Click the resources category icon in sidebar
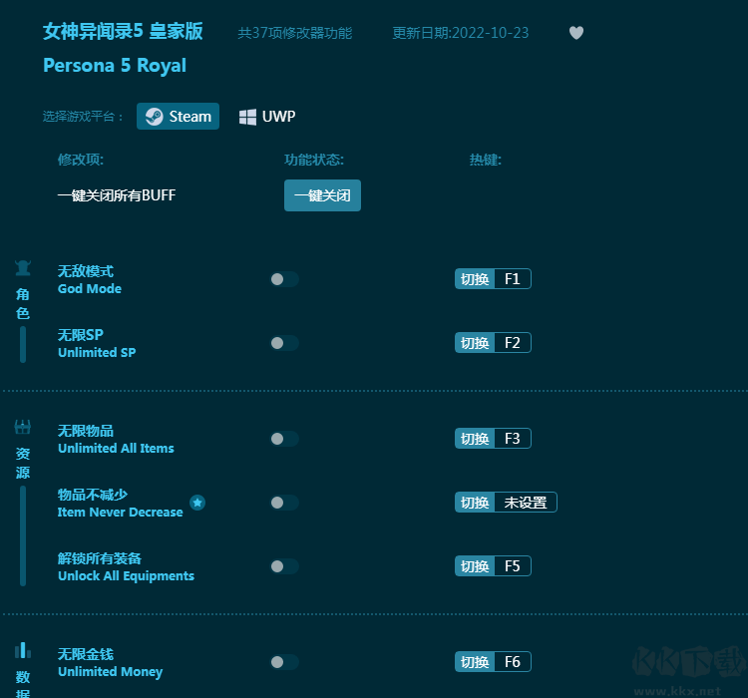The height and width of the screenshot is (698, 748). click(23, 428)
